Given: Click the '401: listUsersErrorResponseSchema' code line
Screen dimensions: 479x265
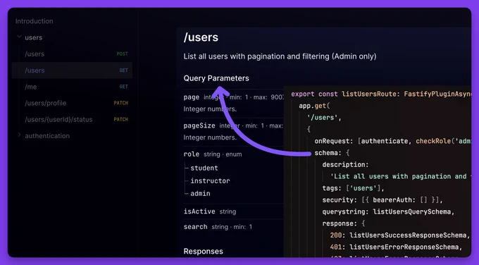Looking at the screenshot, I should click(396, 247).
